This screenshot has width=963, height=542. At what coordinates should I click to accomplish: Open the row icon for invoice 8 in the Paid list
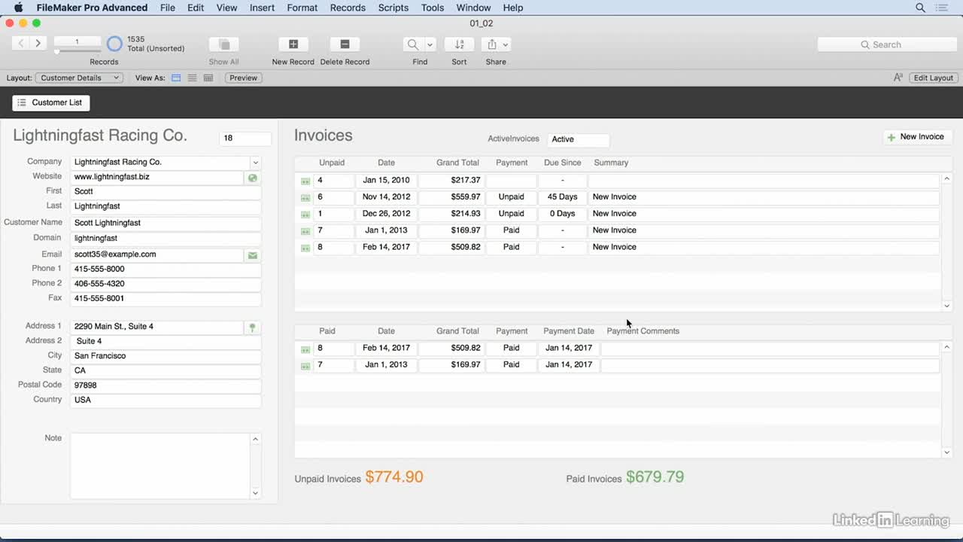[x=305, y=349]
